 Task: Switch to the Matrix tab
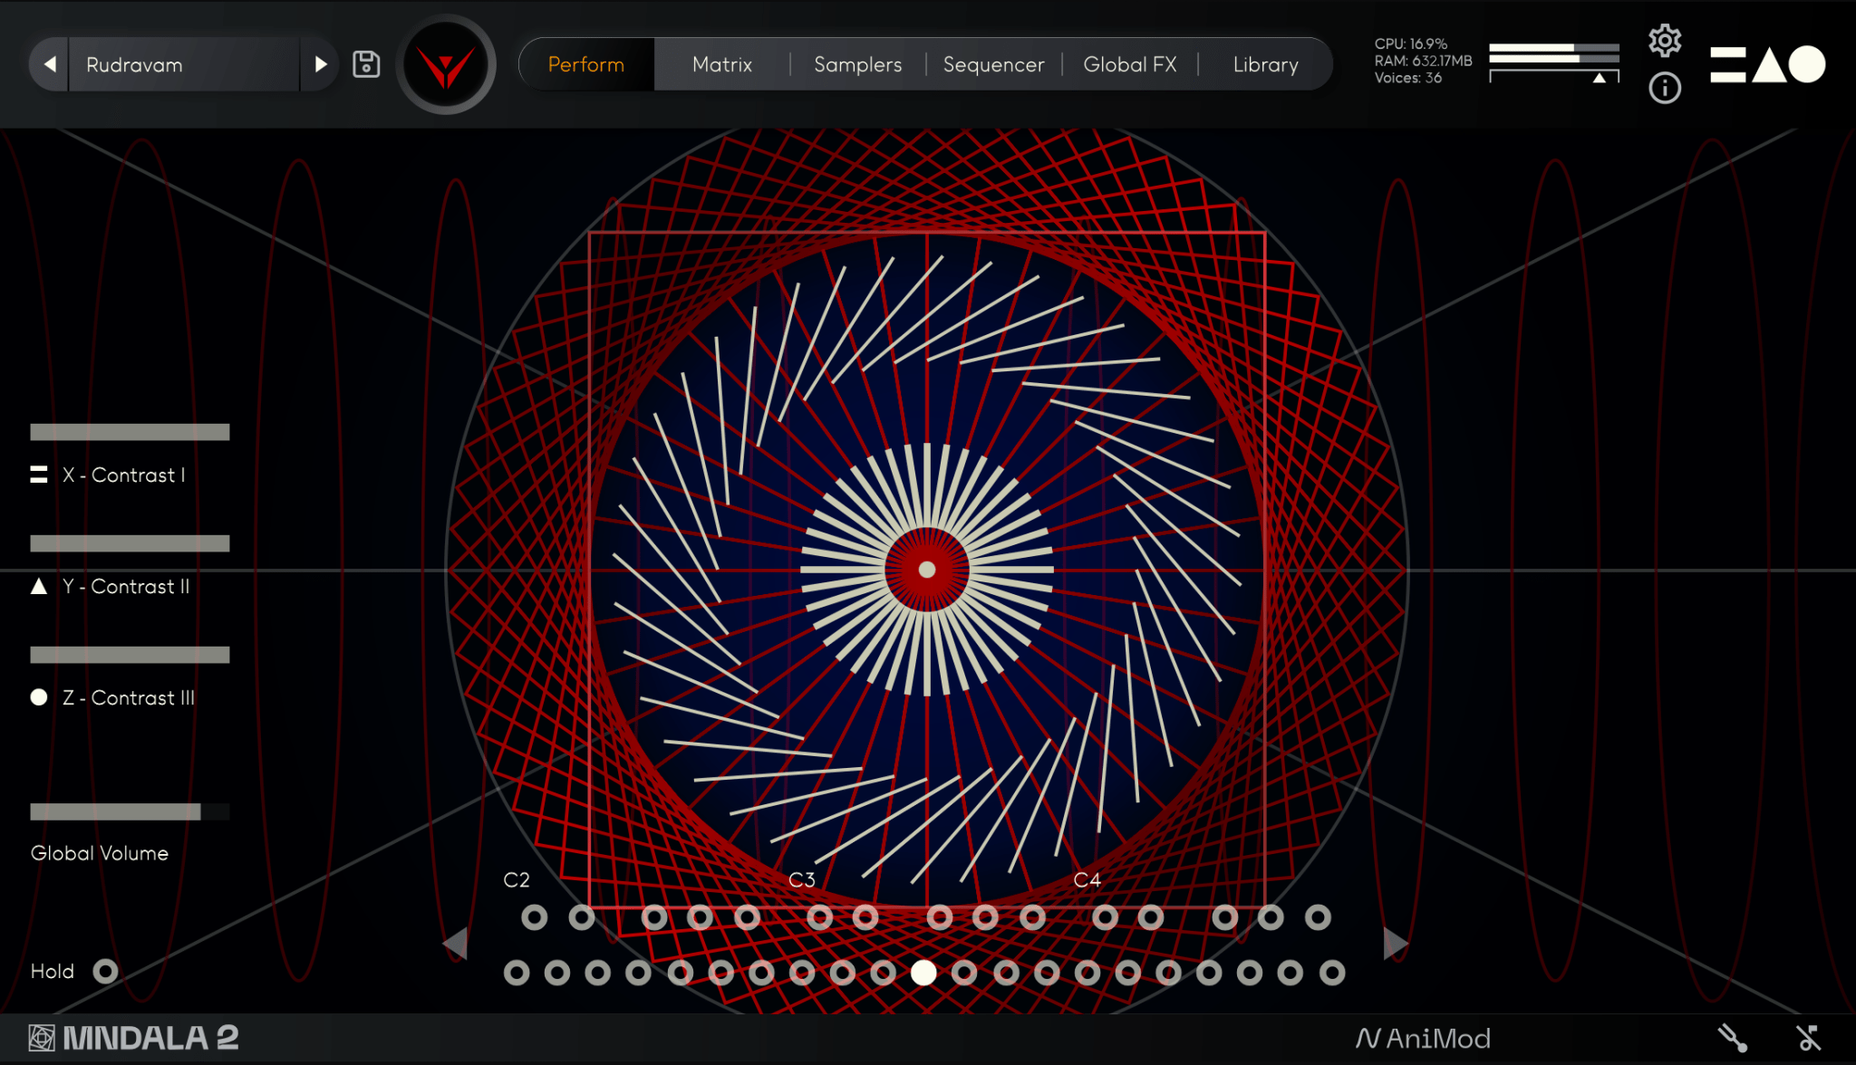pos(721,63)
